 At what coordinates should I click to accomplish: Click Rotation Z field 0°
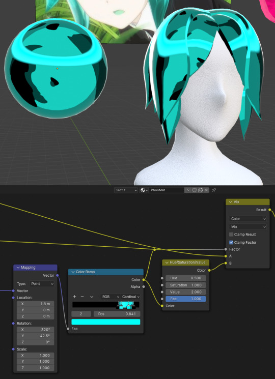(x=35, y=342)
